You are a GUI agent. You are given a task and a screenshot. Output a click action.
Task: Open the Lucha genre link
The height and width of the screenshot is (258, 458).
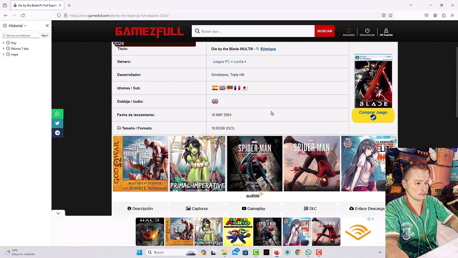pyautogui.click(x=238, y=62)
